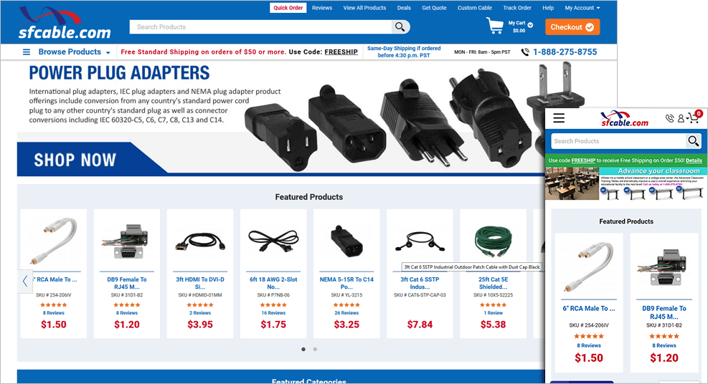Screen dimensions: 708x384
Task: Open the mobile cart icon with badge
Action: click(694, 117)
